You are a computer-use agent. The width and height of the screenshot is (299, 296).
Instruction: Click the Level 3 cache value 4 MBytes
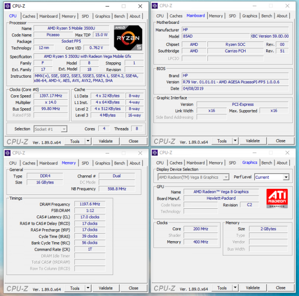(108, 115)
